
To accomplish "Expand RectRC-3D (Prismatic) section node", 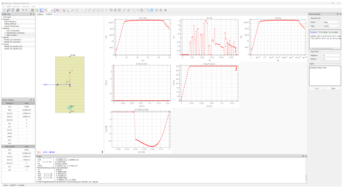I will [3, 42].
